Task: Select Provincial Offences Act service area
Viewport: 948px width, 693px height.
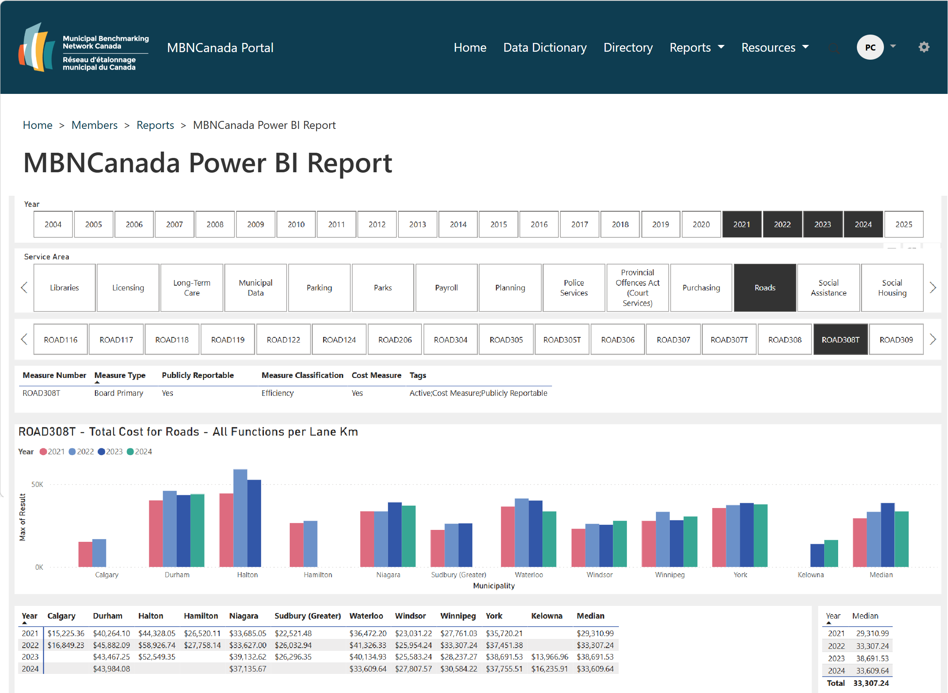Action: point(638,288)
